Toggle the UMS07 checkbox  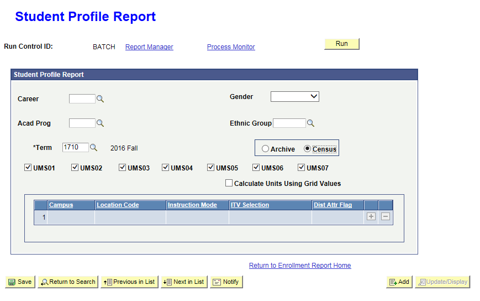[x=301, y=167]
